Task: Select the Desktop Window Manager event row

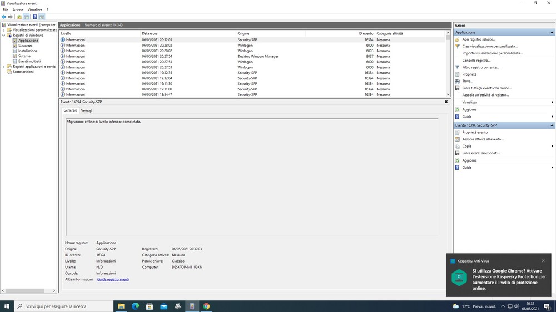Action: [252, 56]
